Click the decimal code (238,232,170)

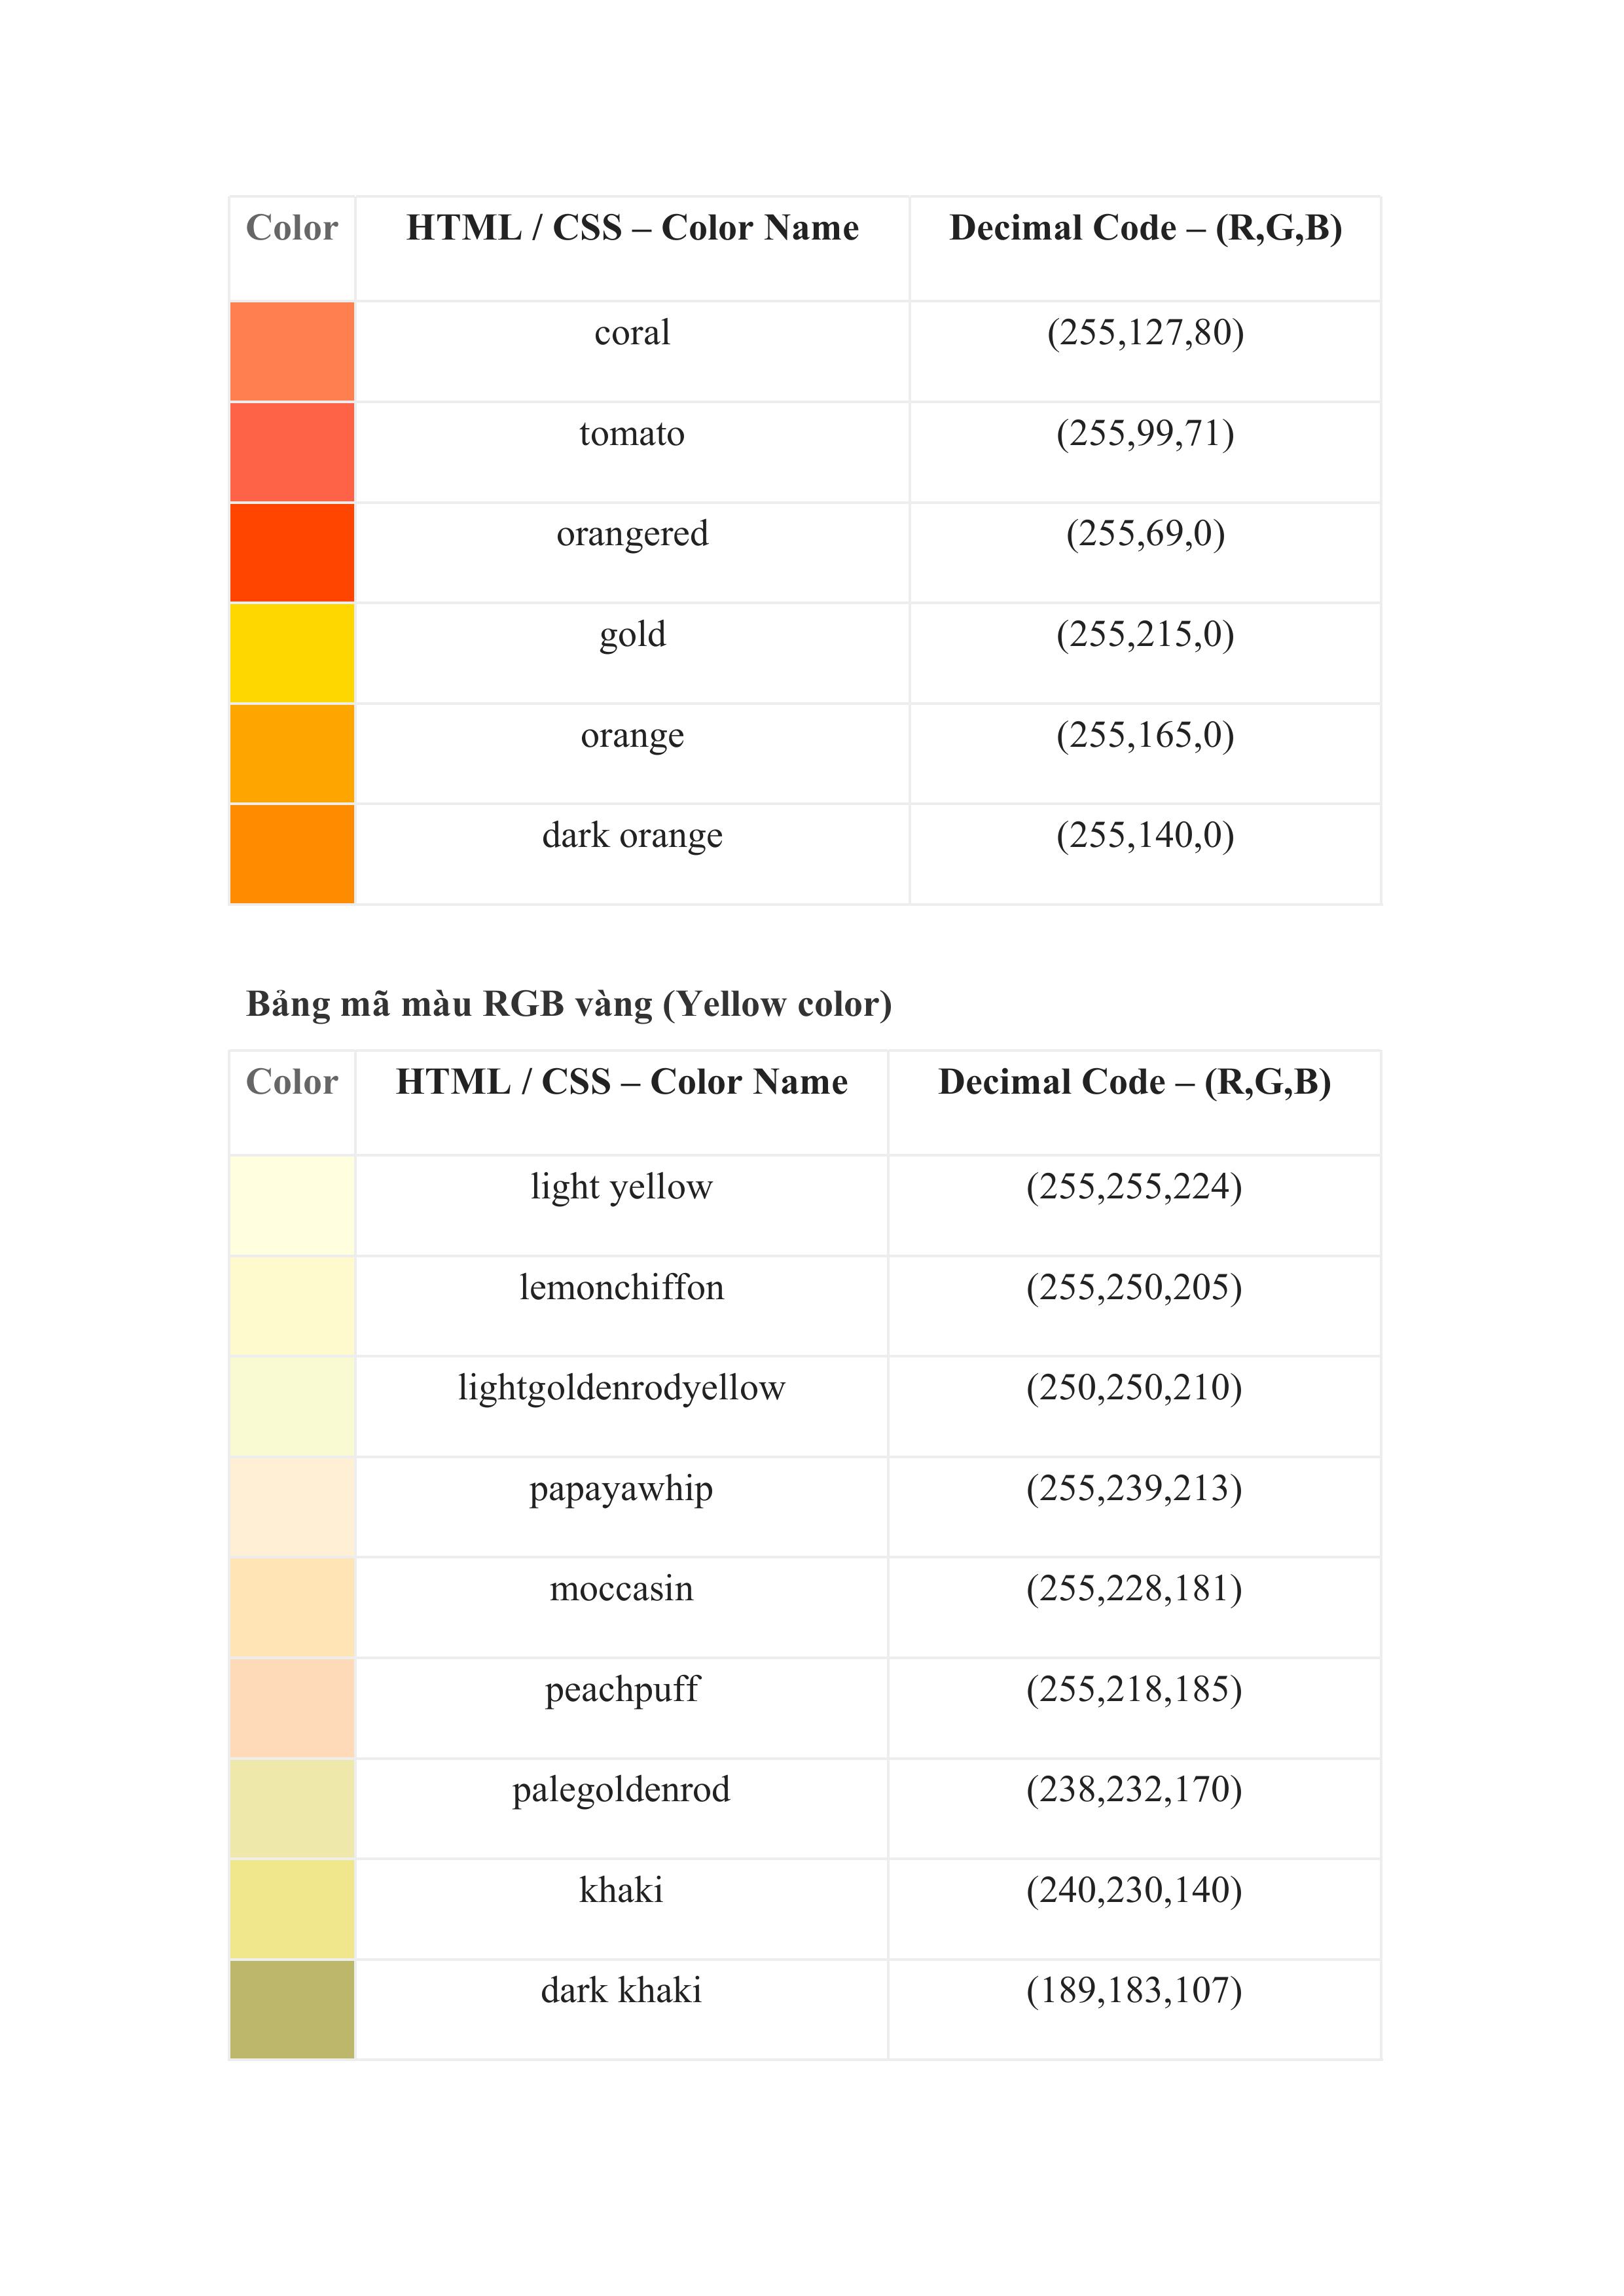click(x=1134, y=1790)
